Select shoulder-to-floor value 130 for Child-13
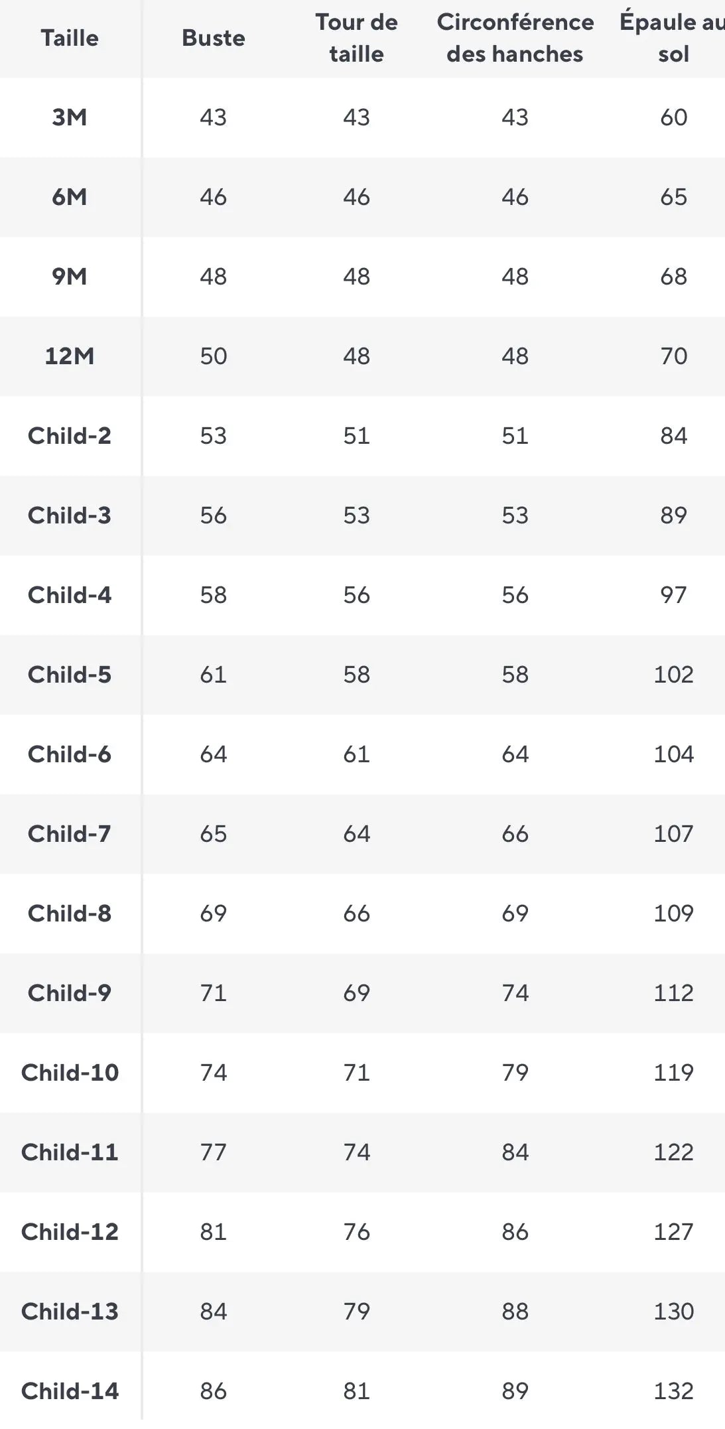Screen dimensions: 725x1429 click(674, 1312)
